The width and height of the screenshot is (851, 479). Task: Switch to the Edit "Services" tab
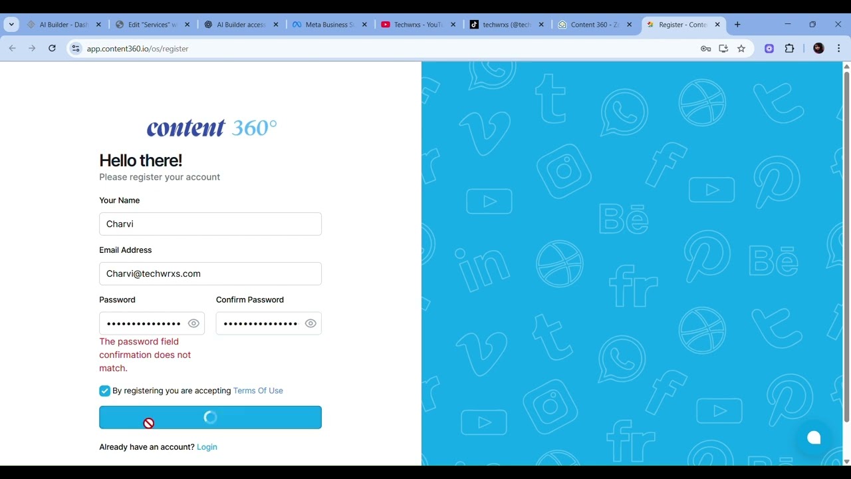coord(152,25)
